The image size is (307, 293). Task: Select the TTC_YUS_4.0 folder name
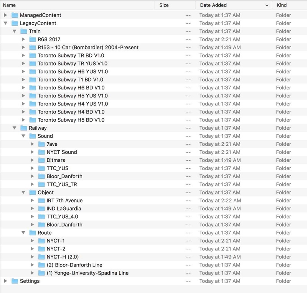[x=62, y=216]
